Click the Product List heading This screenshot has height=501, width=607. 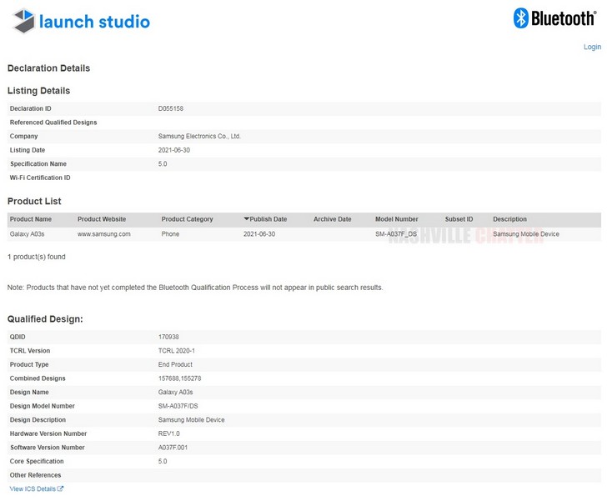(x=34, y=202)
